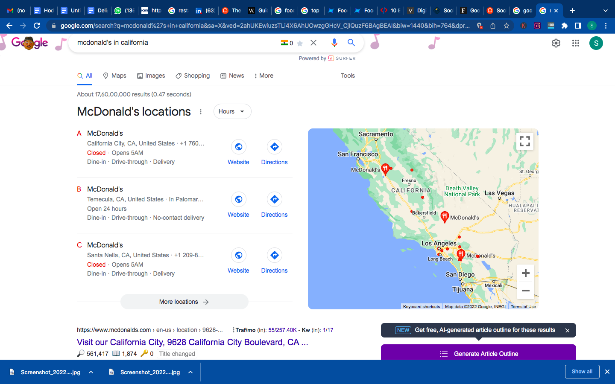Select the McDonald's map pin near San Francisco

385,169
